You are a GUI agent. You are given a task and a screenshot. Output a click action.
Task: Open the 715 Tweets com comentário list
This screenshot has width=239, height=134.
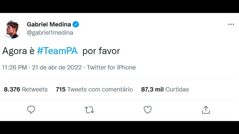[x=94, y=89]
